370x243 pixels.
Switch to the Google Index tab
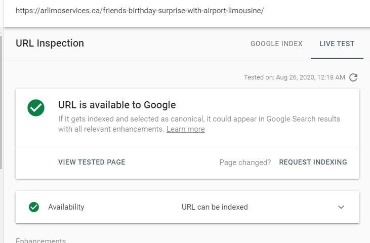coord(276,44)
